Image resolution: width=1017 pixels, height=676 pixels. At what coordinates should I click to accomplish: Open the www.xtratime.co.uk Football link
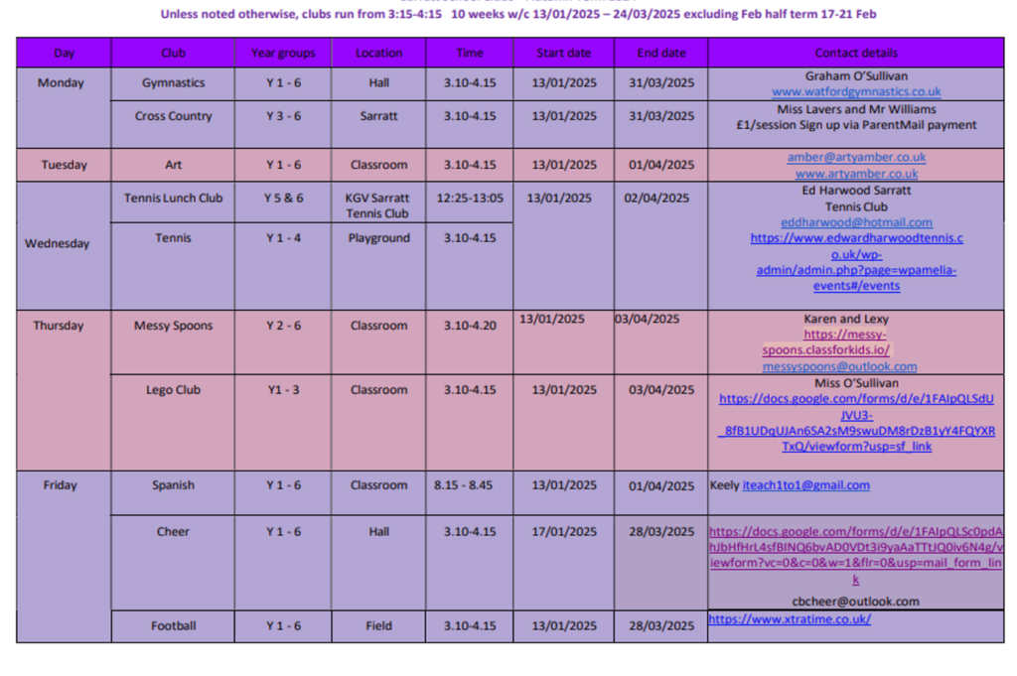790,618
